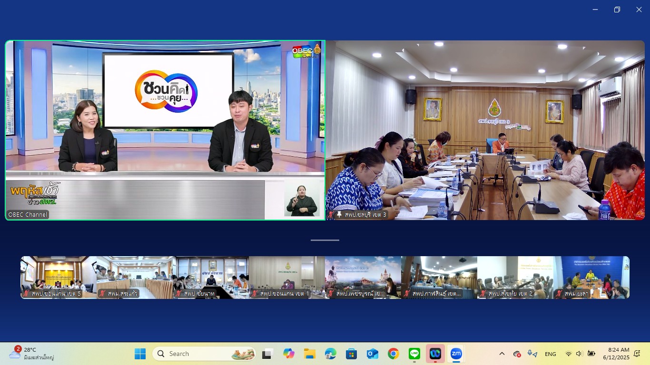Click the สพป.ชลบุรี เขต 3 video tile
The width and height of the screenshot is (650, 365).
pos(485,130)
